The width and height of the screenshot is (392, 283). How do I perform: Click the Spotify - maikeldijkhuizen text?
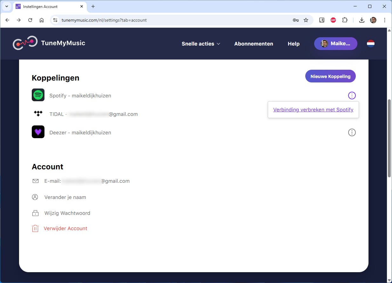pos(80,96)
